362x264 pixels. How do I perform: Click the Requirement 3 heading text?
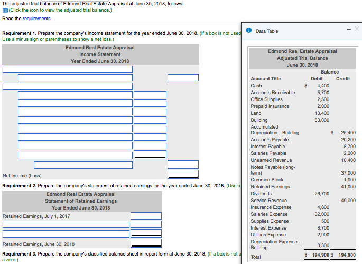[19, 254]
